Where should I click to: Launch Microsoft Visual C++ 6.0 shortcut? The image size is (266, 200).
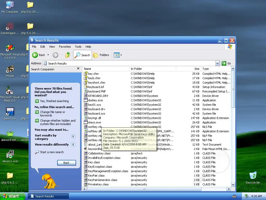click(x=10, y=52)
